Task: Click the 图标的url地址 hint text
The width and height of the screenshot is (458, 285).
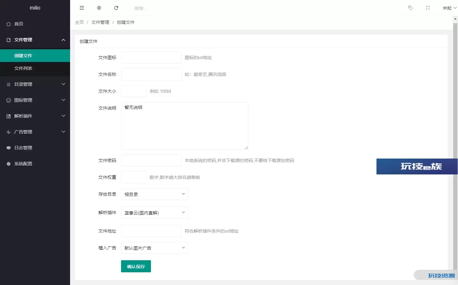Action: (x=198, y=58)
